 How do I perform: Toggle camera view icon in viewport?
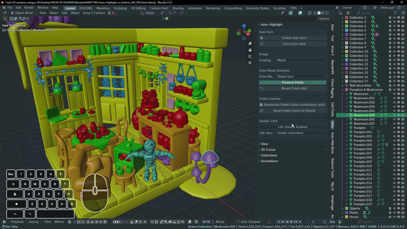click(x=250, y=56)
